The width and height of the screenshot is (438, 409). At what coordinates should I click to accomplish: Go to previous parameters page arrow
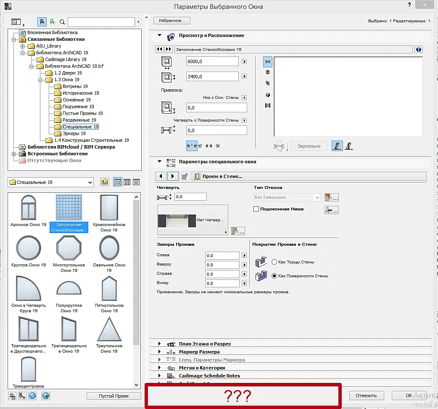pyautogui.click(x=161, y=176)
